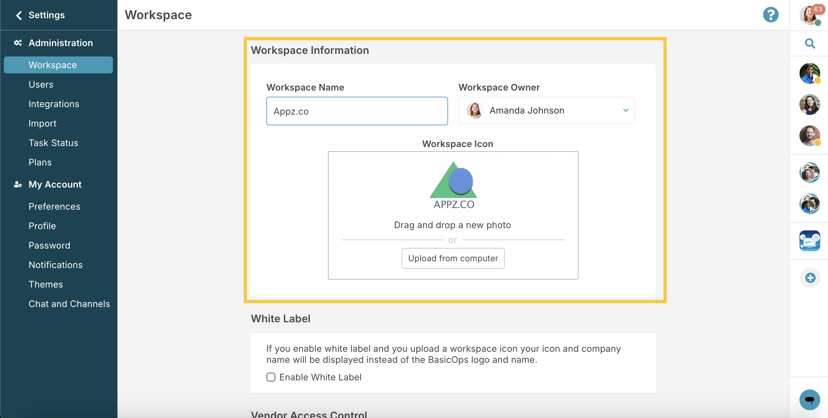The height and width of the screenshot is (418, 828).
Task: Select Users in the sidebar
Action: tap(41, 84)
